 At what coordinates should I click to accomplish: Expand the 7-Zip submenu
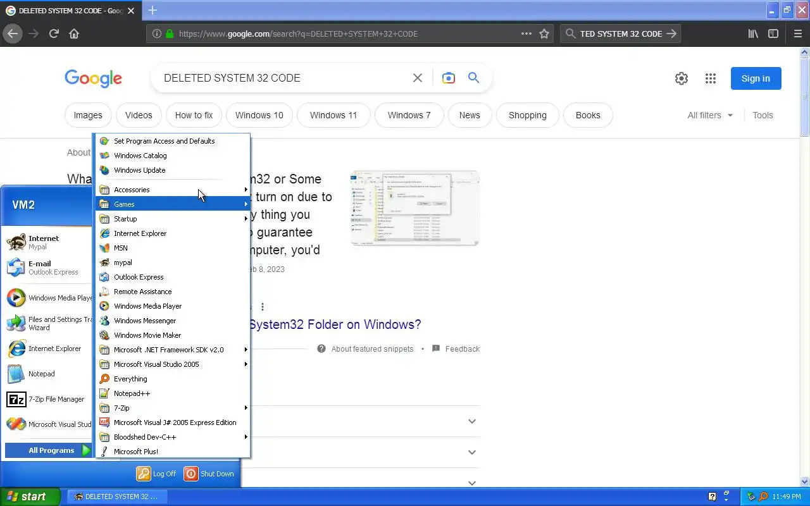(173, 408)
